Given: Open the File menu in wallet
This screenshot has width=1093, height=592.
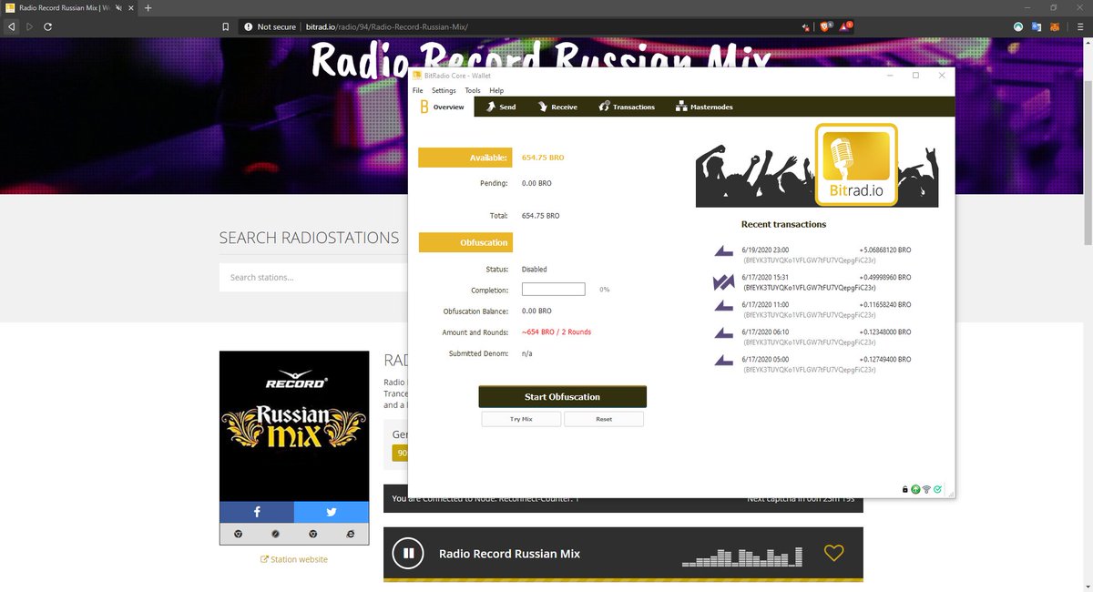Looking at the screenshot, I should pyautogui.click(x=417, y=91).
